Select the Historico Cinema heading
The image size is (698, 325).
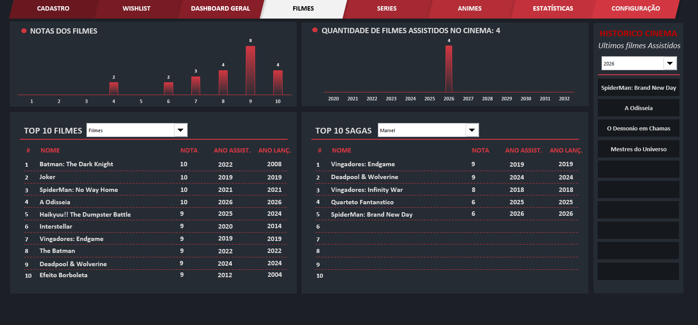(638, 34)
